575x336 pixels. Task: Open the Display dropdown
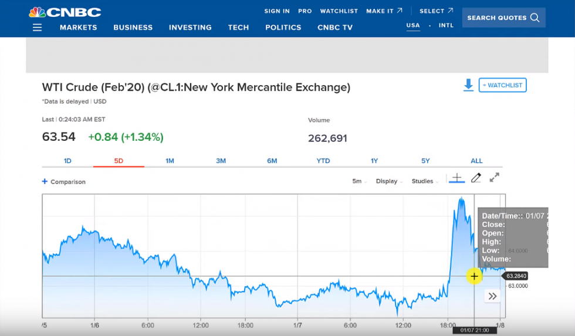[389, 181]
